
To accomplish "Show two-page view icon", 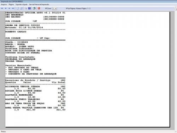I will [x=21, y=9].
